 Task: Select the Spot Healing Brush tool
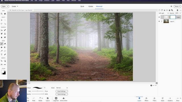point(5,30)
